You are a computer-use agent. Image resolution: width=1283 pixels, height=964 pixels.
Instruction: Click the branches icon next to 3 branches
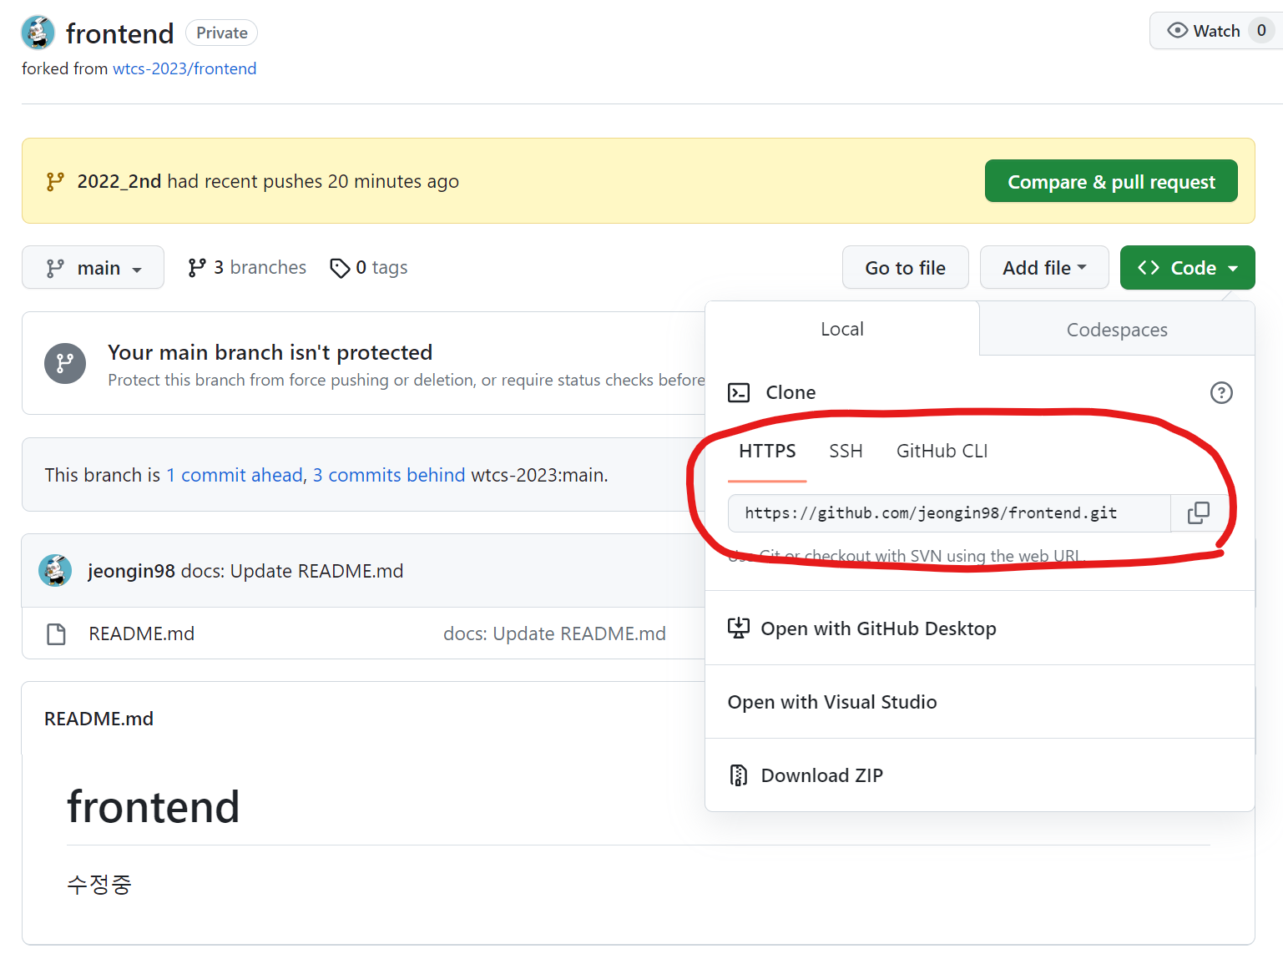(197, 268)
